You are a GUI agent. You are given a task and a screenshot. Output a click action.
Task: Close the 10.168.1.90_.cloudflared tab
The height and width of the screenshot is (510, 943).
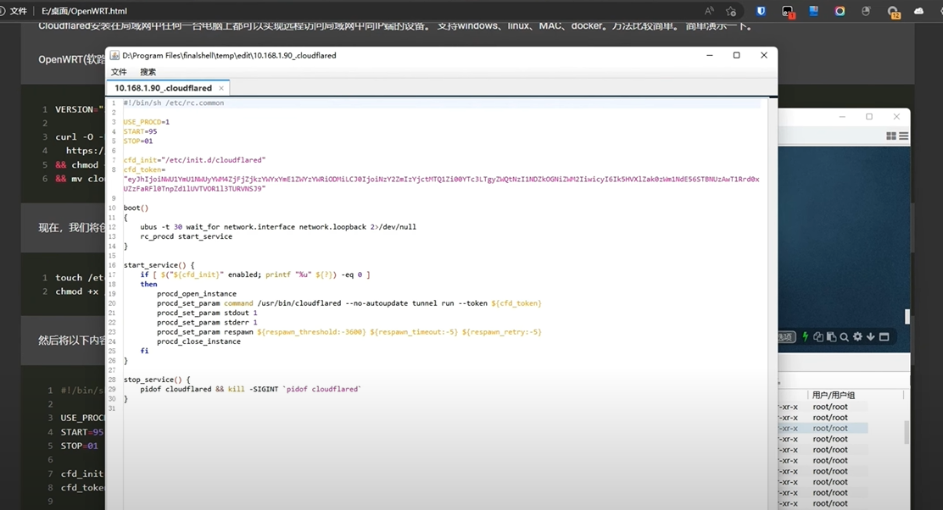pos(221,88)
